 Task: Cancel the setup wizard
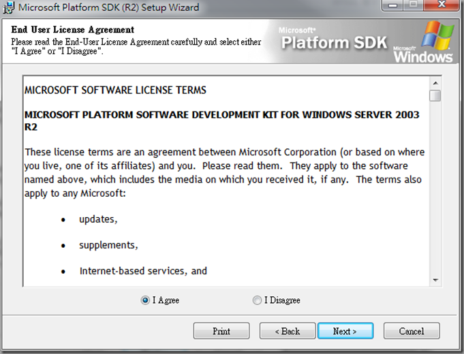point(412,331)
